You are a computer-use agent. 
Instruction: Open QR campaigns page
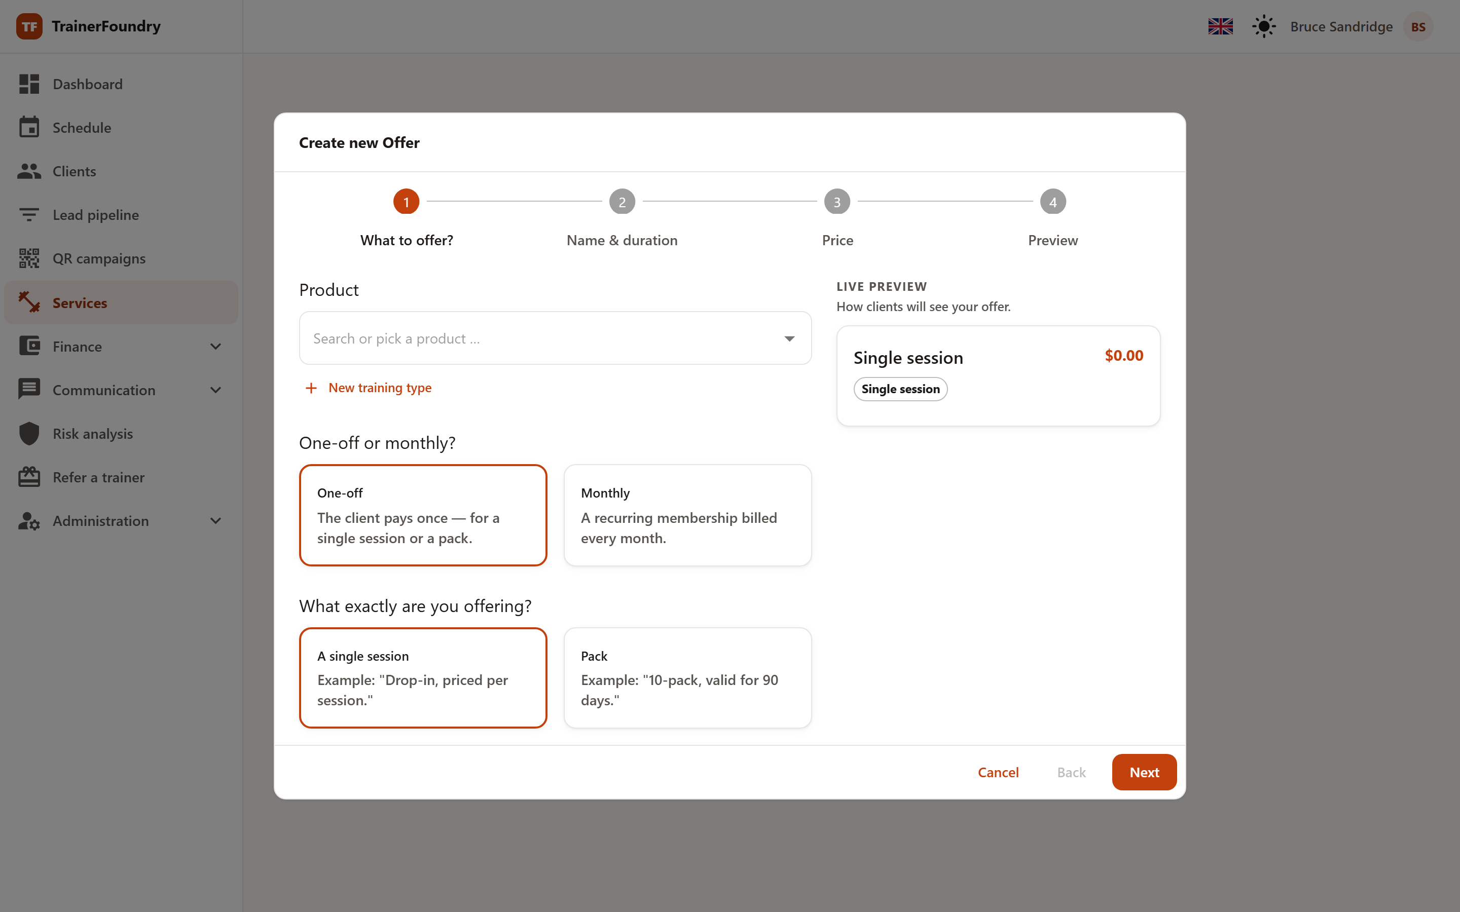(x=121, y=258)
